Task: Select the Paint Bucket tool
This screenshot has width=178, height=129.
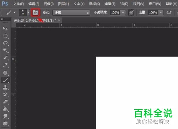Action: pos(5,109)
